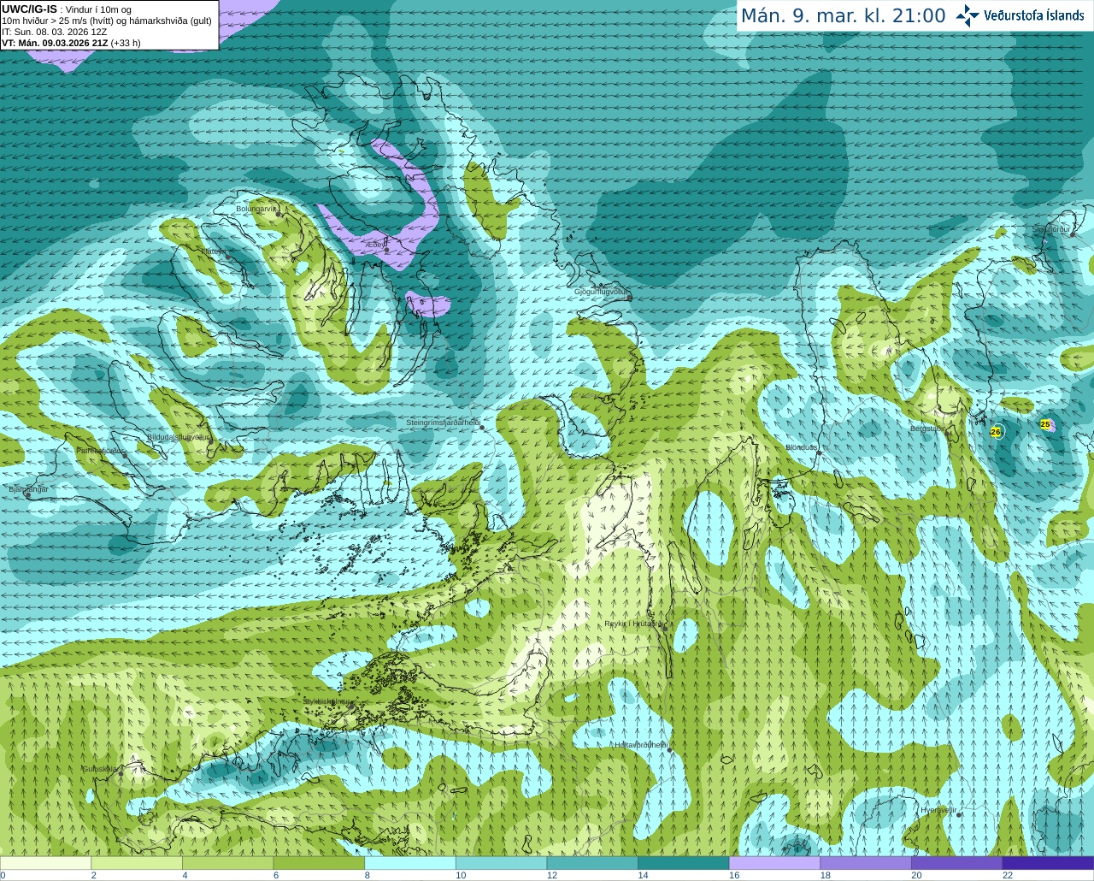Click the Patreksfjörður station label
Image resolution: width=1094 pixels, height=881 pixels.
[101, 450]
